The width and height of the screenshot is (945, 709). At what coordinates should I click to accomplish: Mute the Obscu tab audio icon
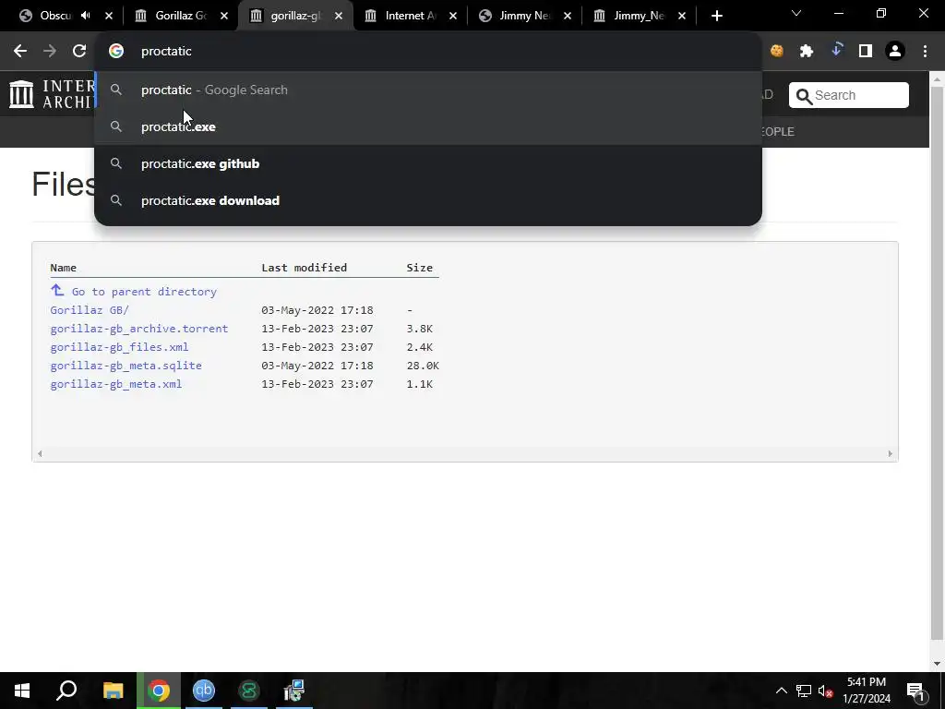coord(86,16)
